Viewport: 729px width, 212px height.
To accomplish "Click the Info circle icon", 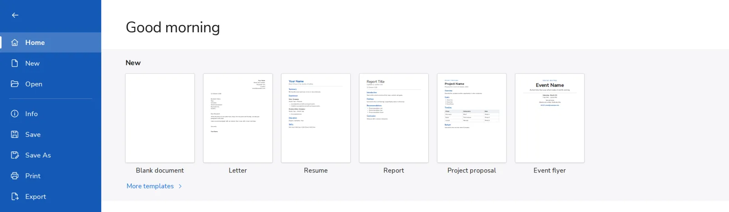I will (15, 113).
